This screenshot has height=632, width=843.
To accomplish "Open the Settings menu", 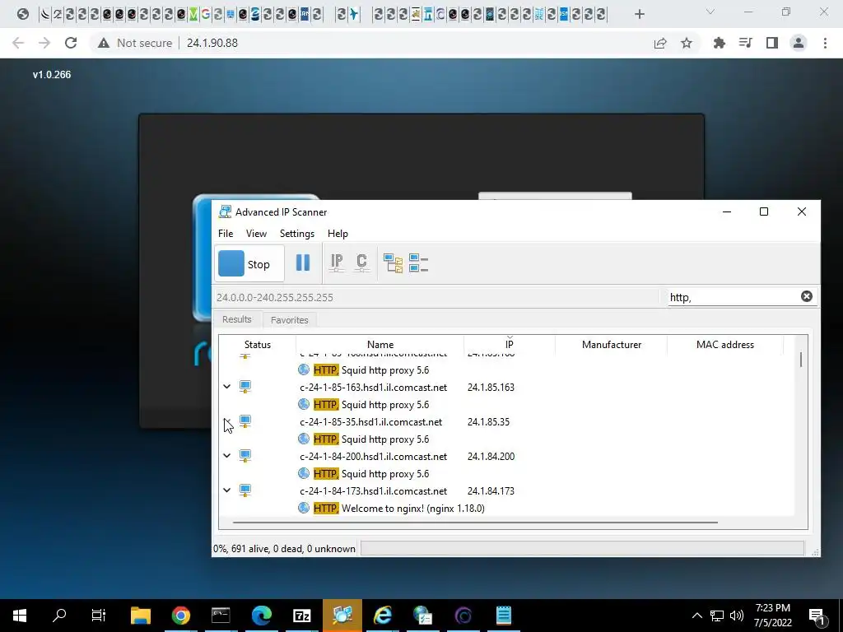I will click(x=297, y=233).
